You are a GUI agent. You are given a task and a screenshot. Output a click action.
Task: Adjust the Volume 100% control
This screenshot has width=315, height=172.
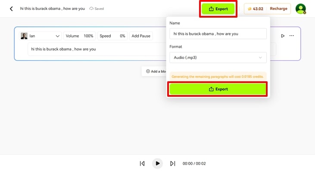[x=80, y=36]
